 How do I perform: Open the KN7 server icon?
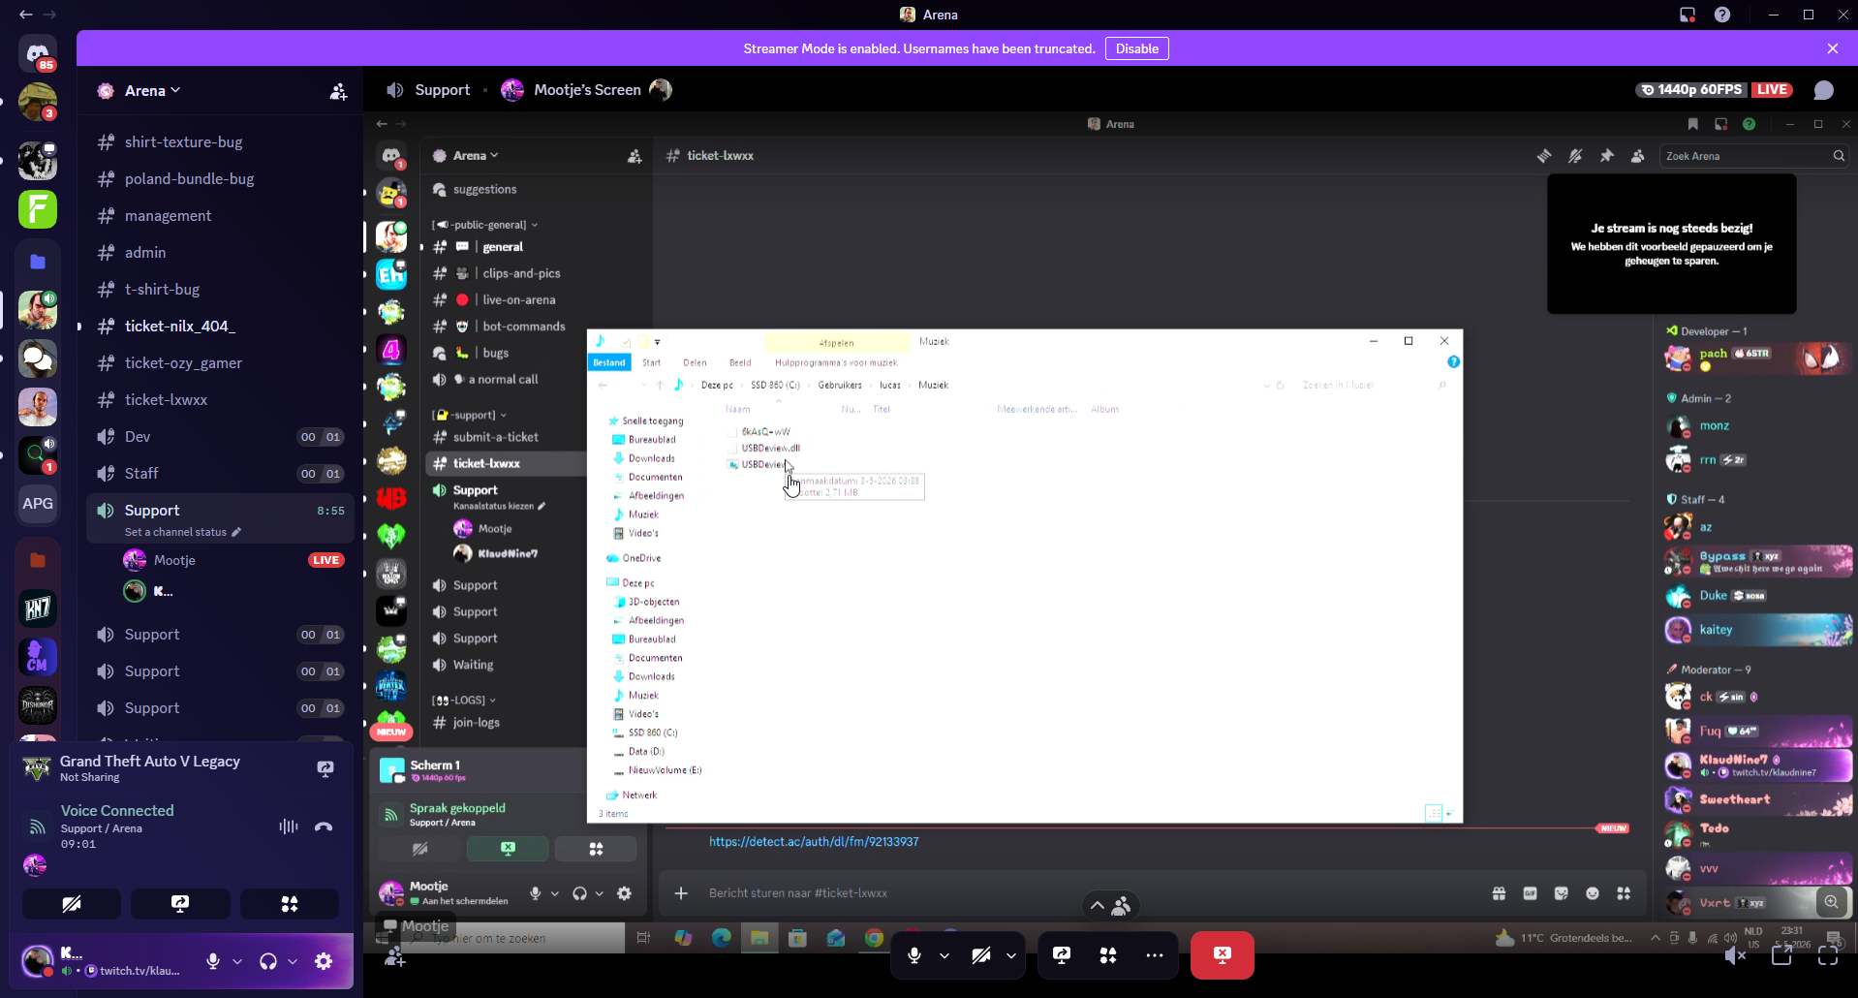[x=38, y=608]
